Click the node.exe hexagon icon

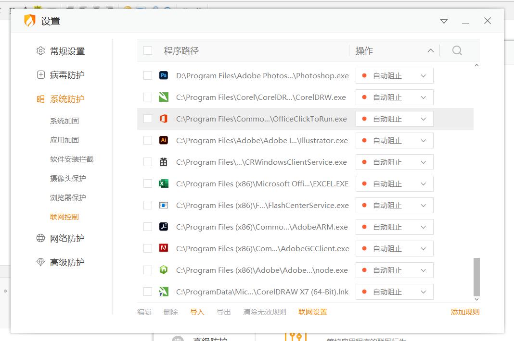click(x=164, y=270)
